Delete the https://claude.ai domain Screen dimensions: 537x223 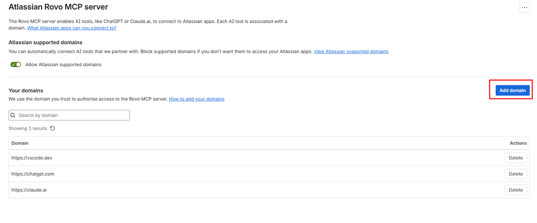click(515, 190)
